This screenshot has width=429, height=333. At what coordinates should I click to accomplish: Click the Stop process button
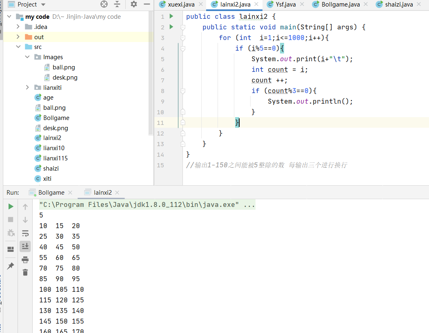[11, 220]
